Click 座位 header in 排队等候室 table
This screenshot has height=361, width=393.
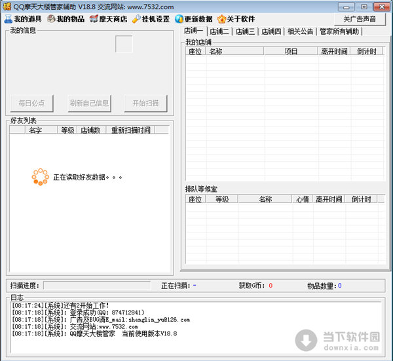point(196,199)
